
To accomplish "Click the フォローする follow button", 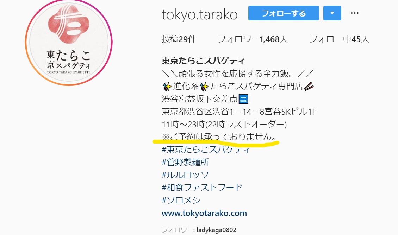I will tap(284, 13).
